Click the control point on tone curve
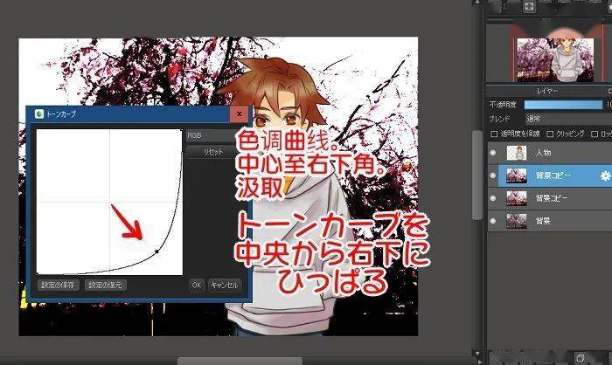The image size is (612, 365). click(x=156, y=251)
